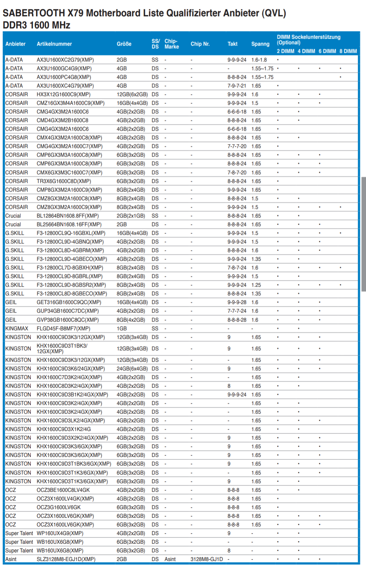This screenshot has width=366, height=569.
Task: Select part number AX3U1600PC4G8(XMP)
Action: point(64,77)
